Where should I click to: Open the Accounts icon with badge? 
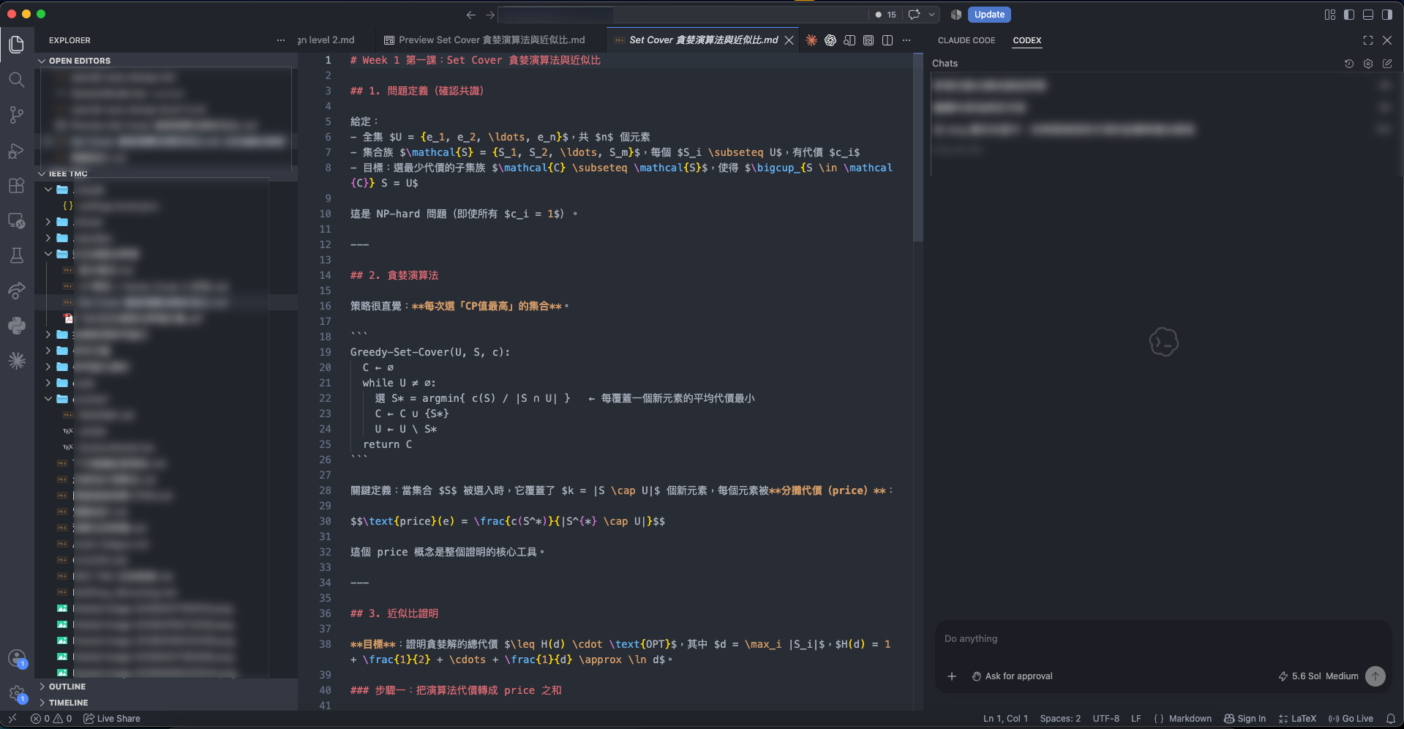pyautogui.click(x=17, y=659)
